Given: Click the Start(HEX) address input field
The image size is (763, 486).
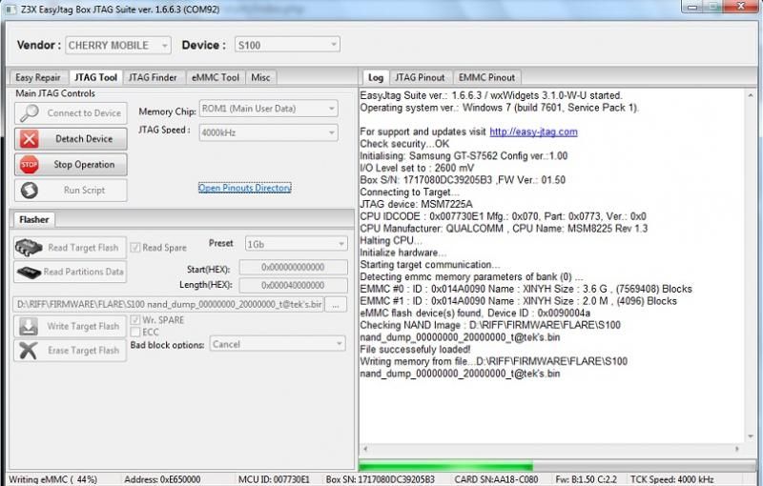Looking at the screenshot, I should tap(293, 268).
